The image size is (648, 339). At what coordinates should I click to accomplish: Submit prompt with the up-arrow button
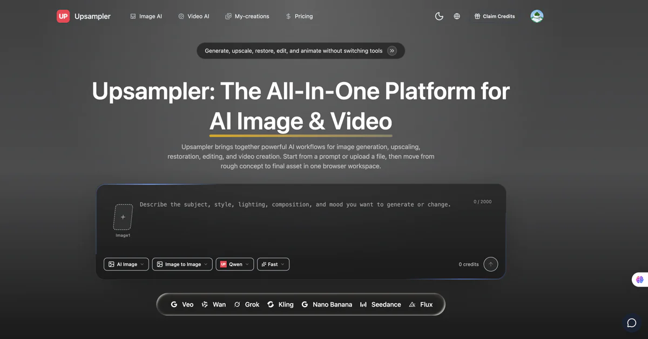click(490, 264)
